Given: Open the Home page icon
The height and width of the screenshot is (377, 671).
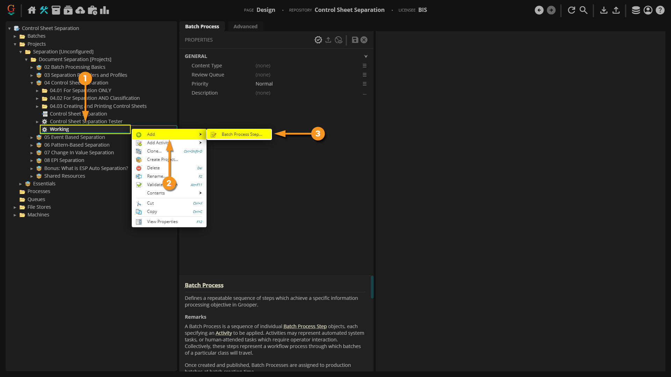Looking at the screenshot, I should (32, 10).
